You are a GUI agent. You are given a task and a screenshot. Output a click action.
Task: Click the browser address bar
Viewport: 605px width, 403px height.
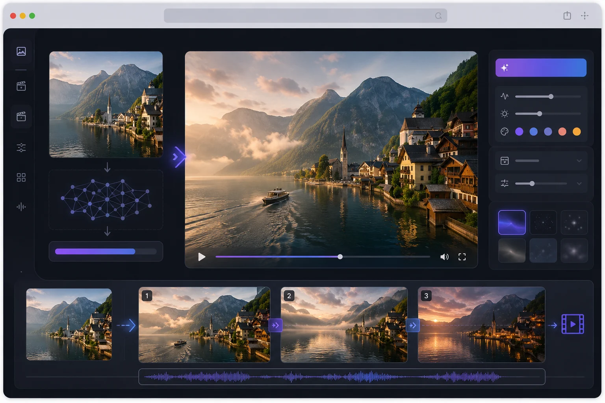tap(305, 16)
